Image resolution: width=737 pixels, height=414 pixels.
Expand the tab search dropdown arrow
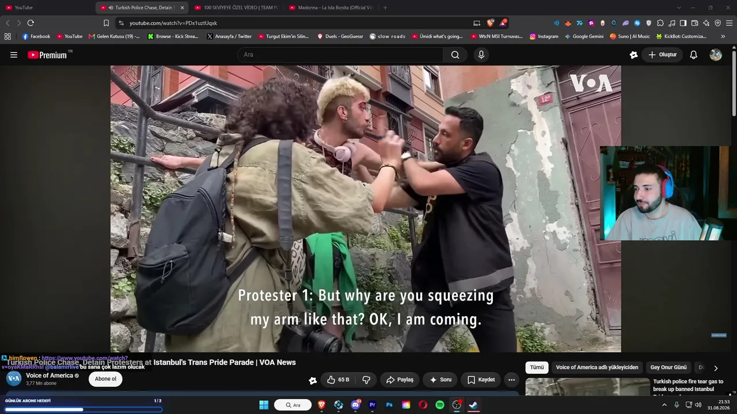679,7
